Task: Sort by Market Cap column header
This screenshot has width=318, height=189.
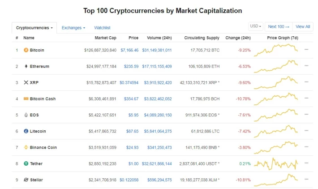Action: [105, 38]
